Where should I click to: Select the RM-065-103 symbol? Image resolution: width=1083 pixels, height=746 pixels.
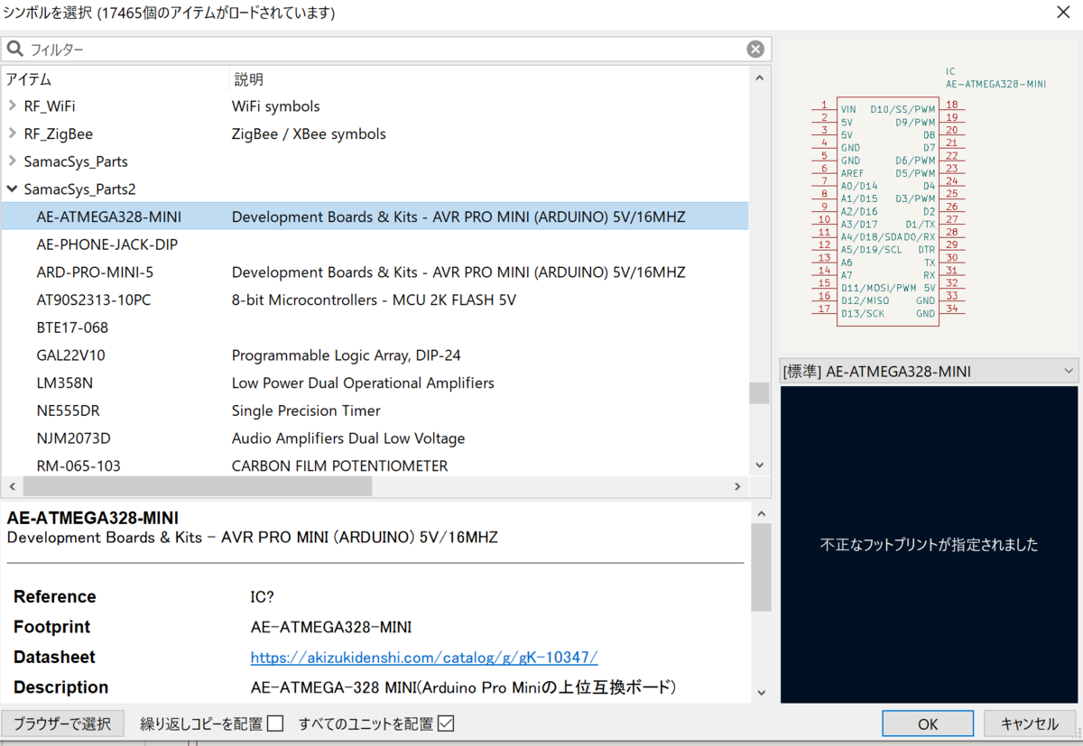click(79, 466)
